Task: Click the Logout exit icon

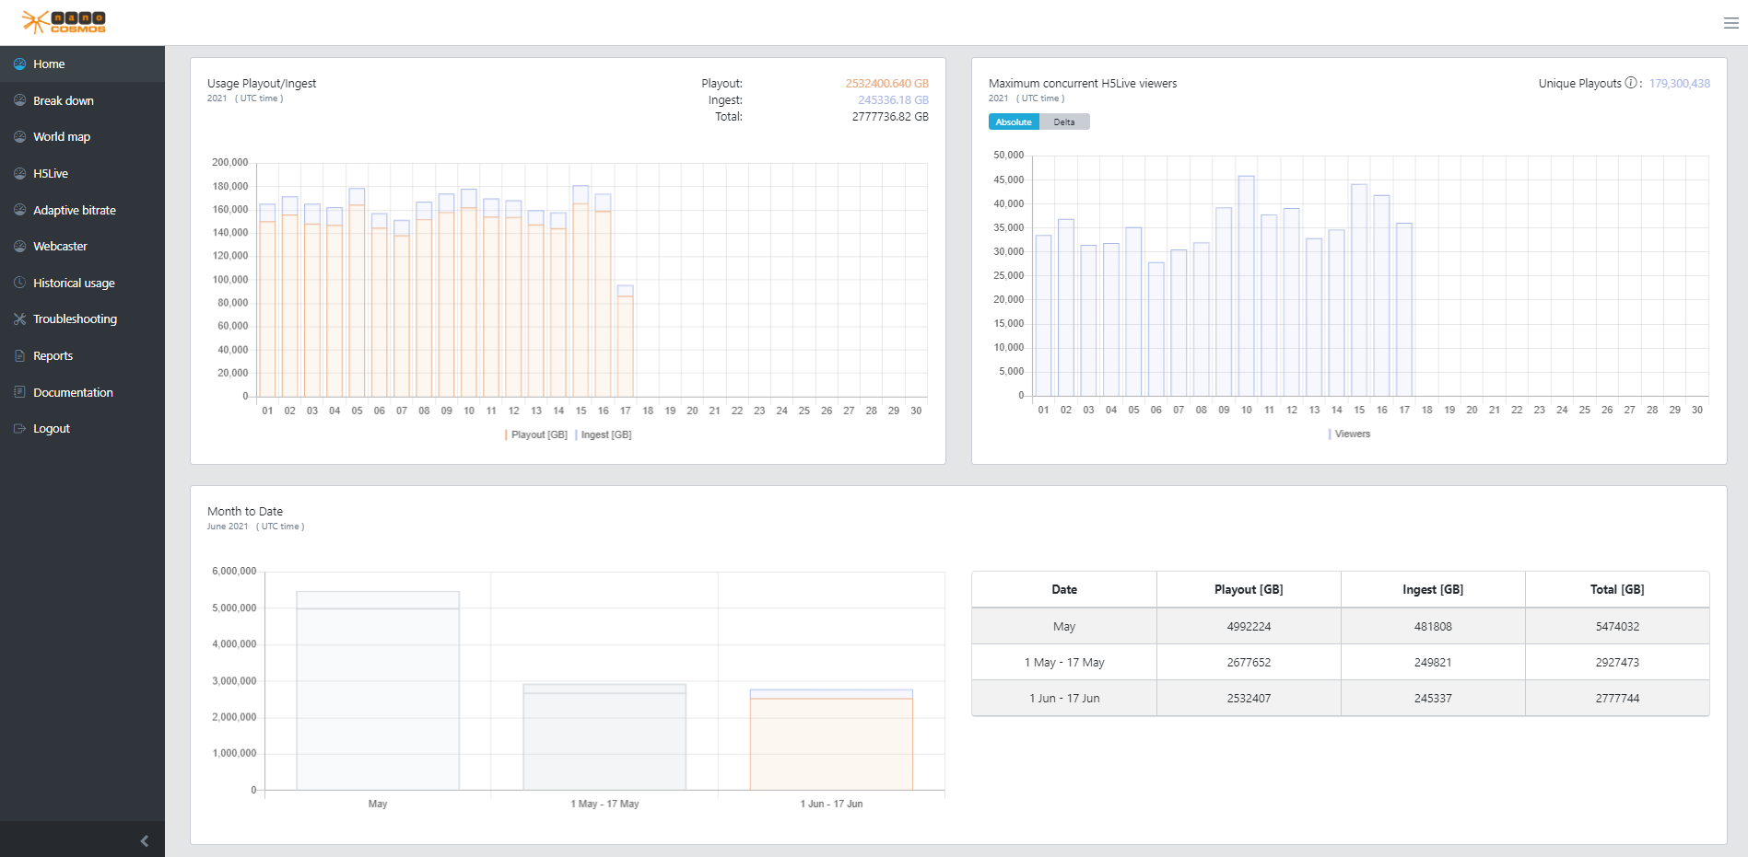Action: (19, 428)
